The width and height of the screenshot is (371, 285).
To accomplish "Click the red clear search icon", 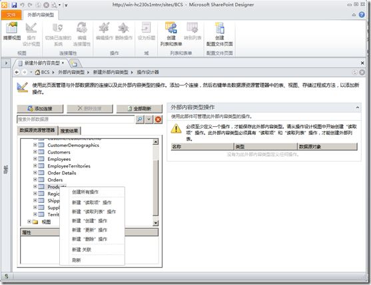I will (158, 119).
